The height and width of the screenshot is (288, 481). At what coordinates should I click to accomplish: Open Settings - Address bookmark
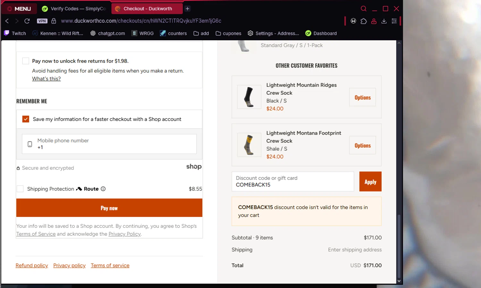(x=274, y=33)
